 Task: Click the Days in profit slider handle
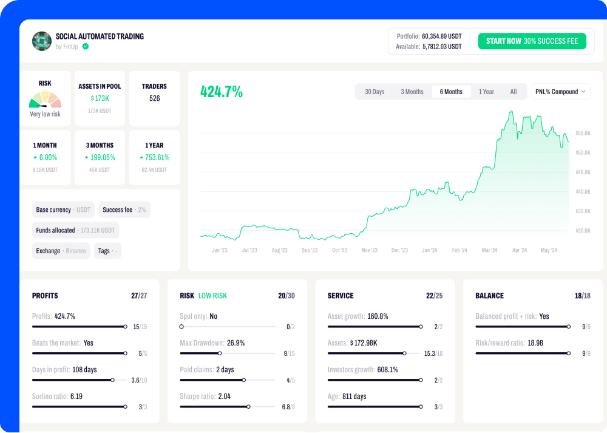(112, 380)
